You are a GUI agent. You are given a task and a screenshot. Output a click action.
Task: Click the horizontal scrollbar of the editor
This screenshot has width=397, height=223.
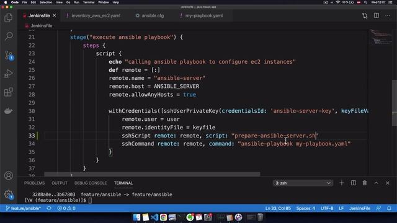click(x=152, y=174)
